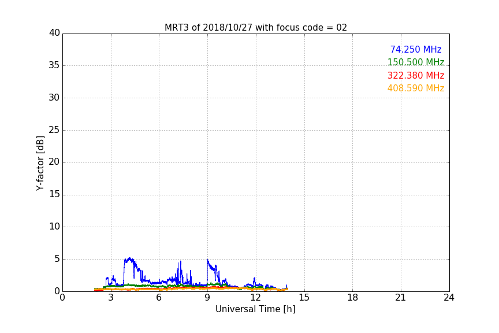Select the red 322.380 MHz legend label

416,76
